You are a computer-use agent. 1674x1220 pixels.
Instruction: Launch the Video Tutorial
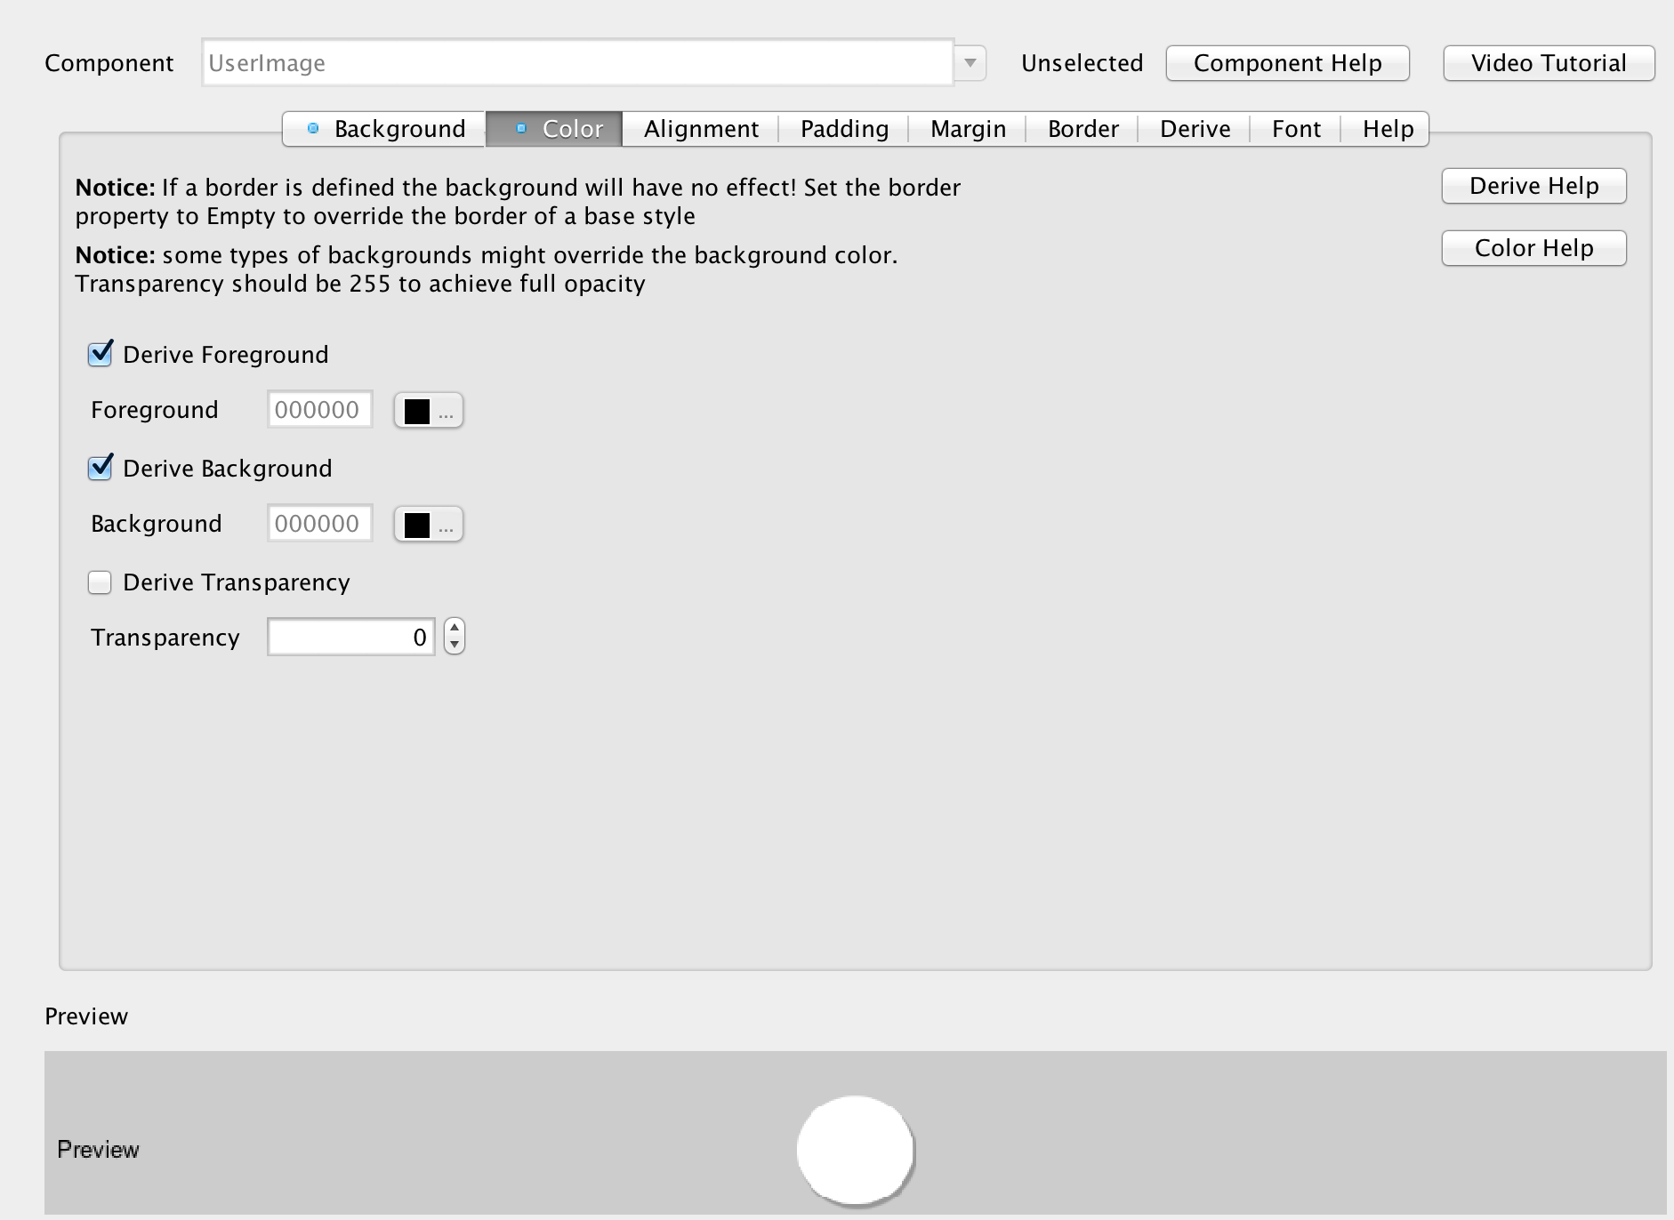[1548, 62]
